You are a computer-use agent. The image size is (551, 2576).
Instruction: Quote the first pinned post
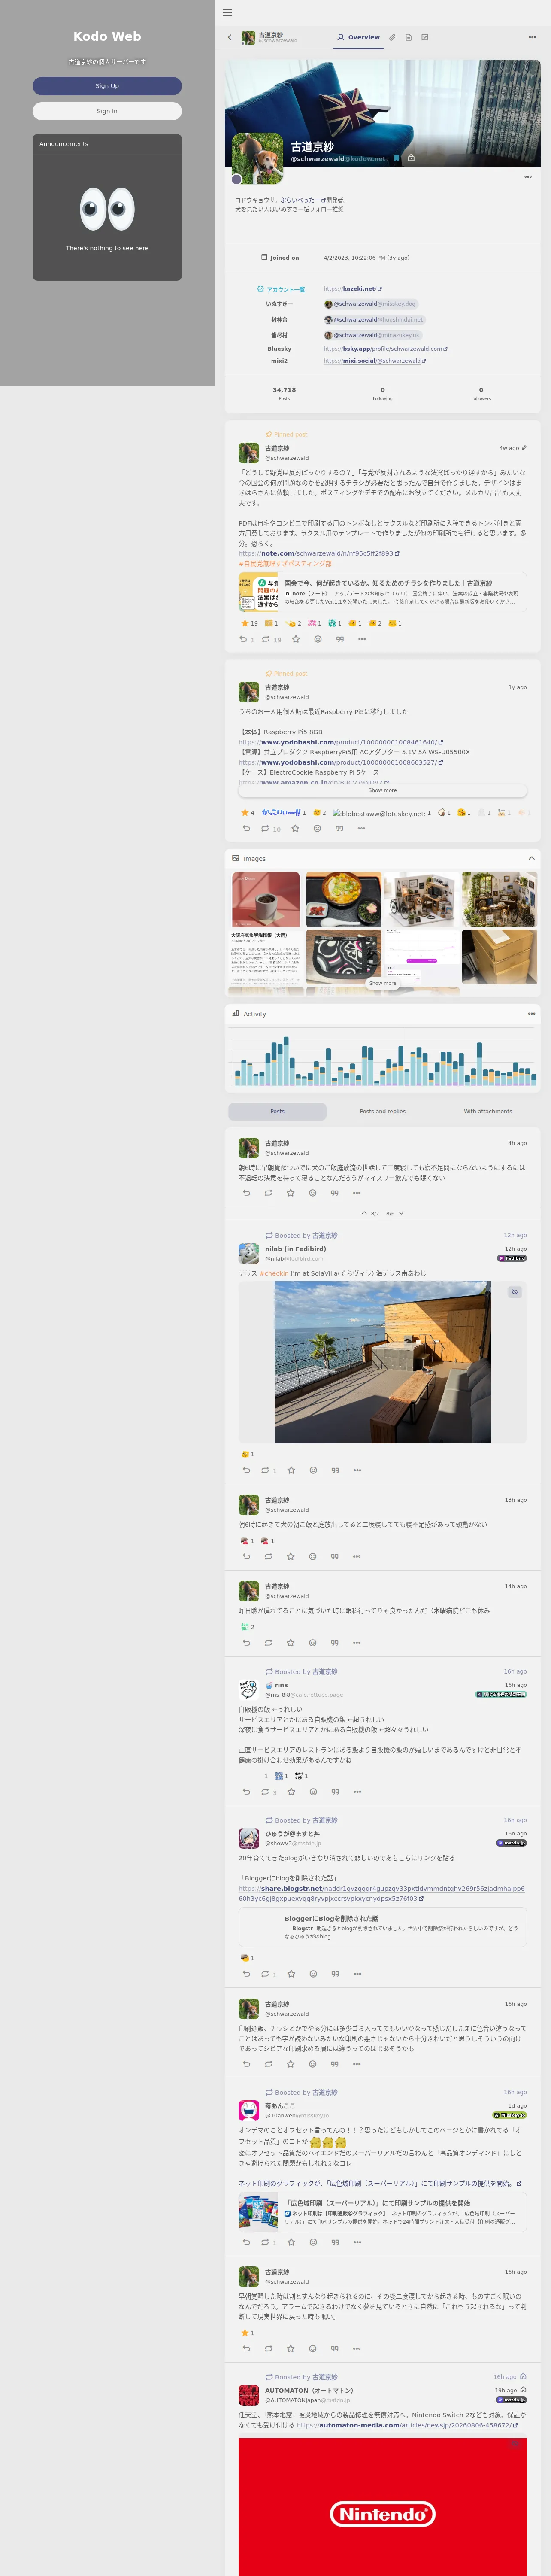pyautogui.click(x=340, y=639)
